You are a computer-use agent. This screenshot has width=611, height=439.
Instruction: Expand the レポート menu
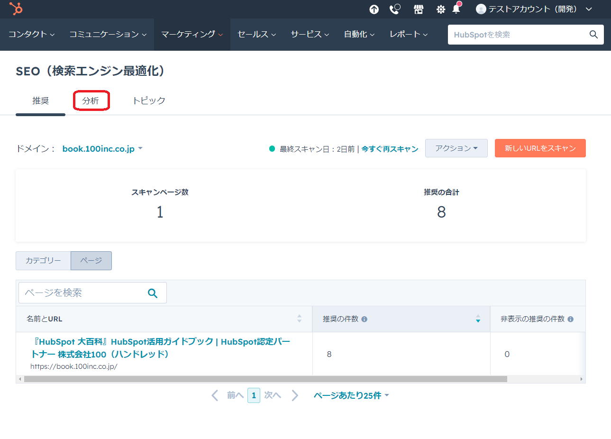(409, 34)
